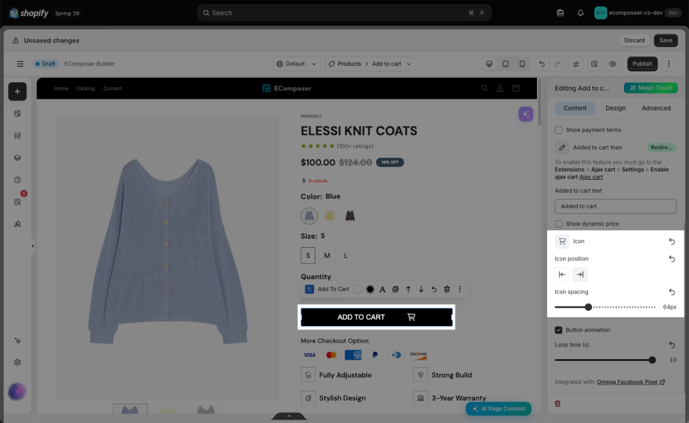Open Added to cart then Redirect dropdown
This screenshot has width=689, height=423.
(x=661, y=148)
